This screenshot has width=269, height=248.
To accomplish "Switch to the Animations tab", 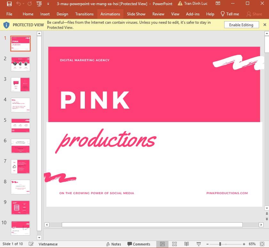I will click(110, 14).
